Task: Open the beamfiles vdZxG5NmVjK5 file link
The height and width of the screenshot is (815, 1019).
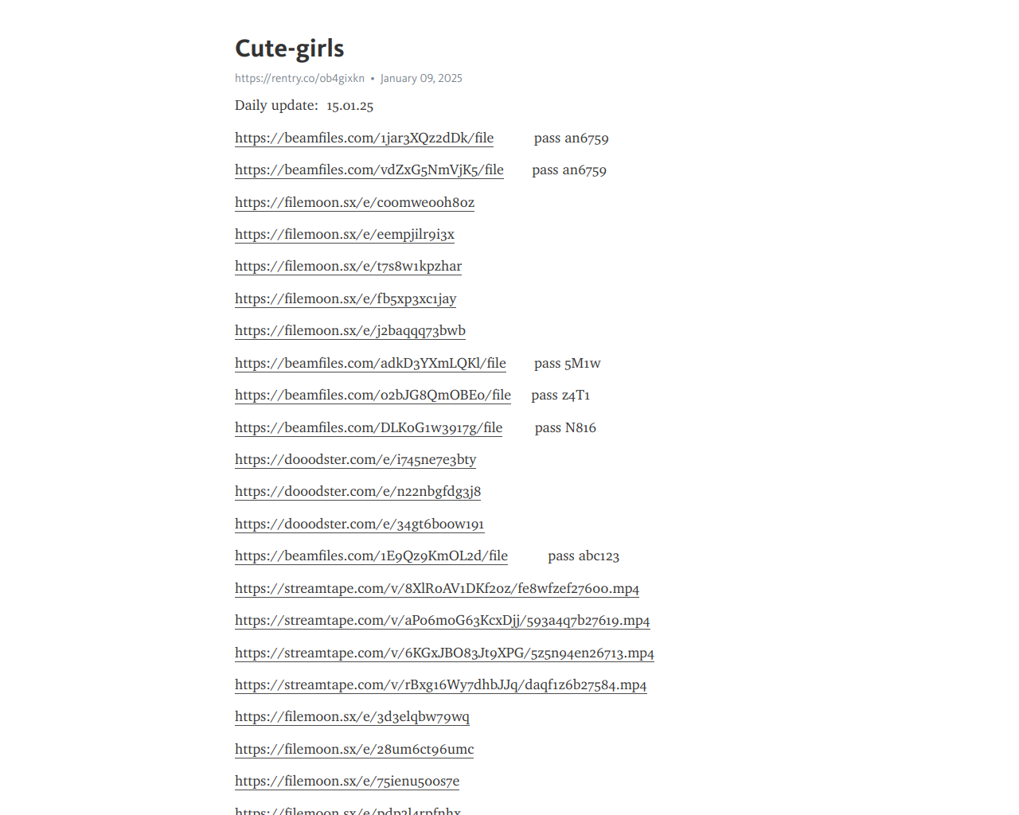Action: coord(369,170)
